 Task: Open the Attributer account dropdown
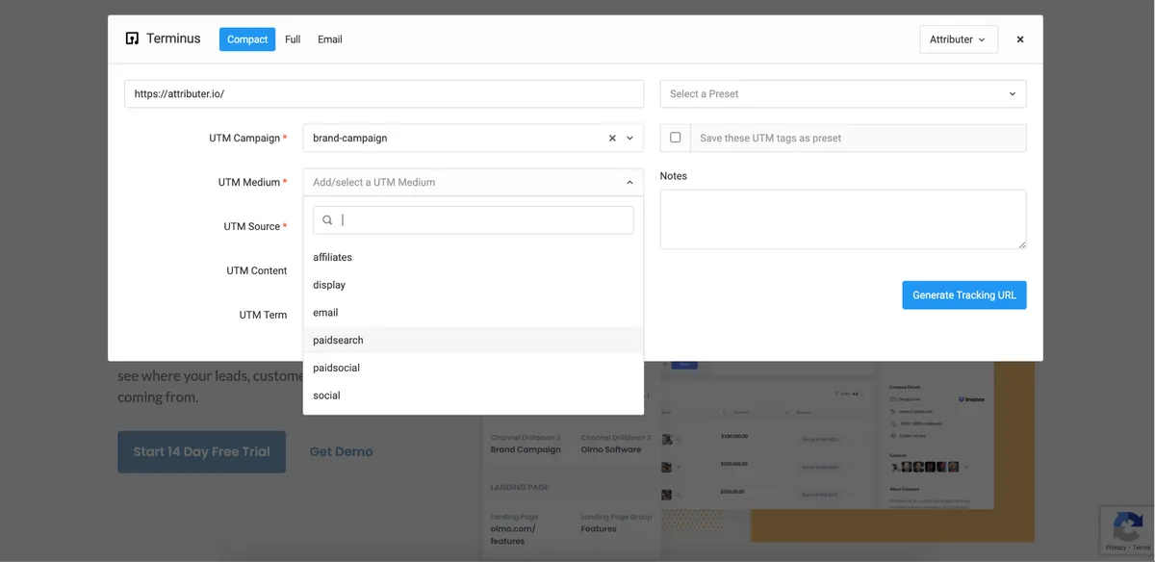(x=958, y=39)
